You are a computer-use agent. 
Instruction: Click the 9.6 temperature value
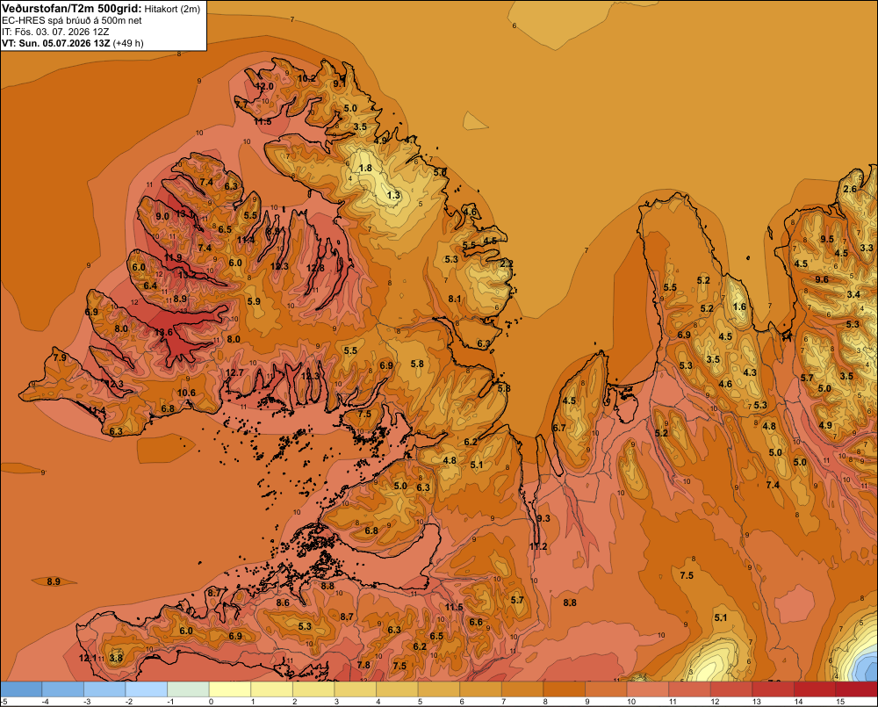[x=822, y=279]
